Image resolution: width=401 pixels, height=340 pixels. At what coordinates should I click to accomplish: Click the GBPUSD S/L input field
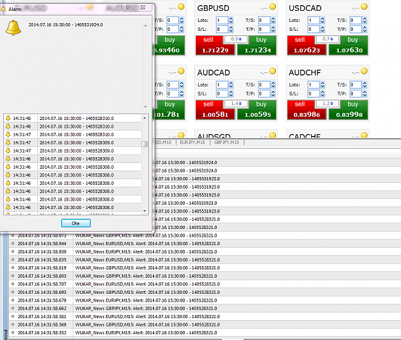(222, 29)
